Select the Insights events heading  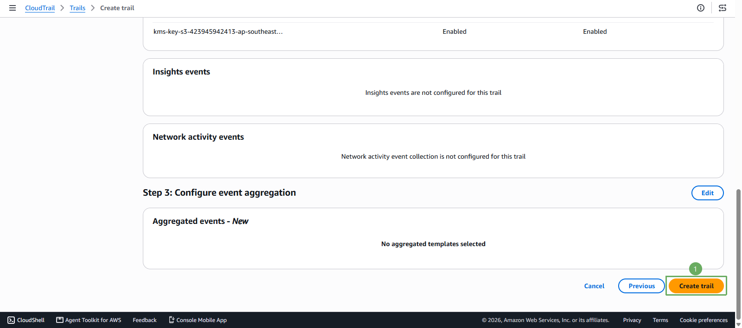[x=181, y=72]
